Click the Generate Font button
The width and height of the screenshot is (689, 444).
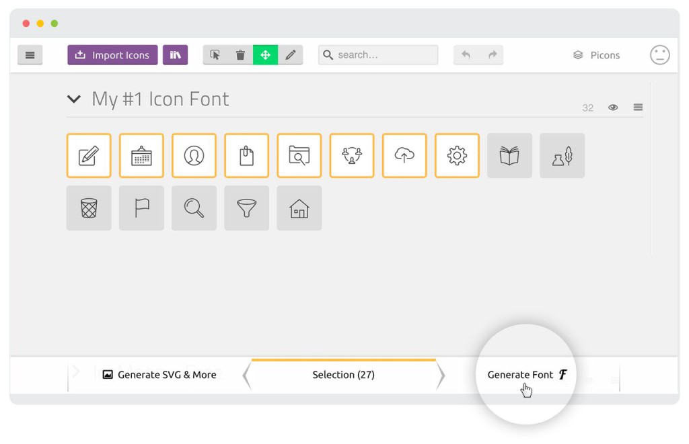[525, 375]
